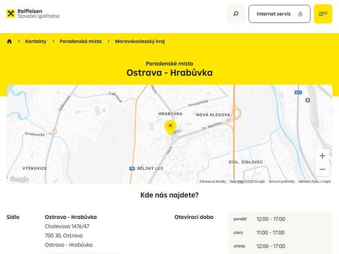Open Nahlásit chybu v mapě link

click(x=315, y=181)
